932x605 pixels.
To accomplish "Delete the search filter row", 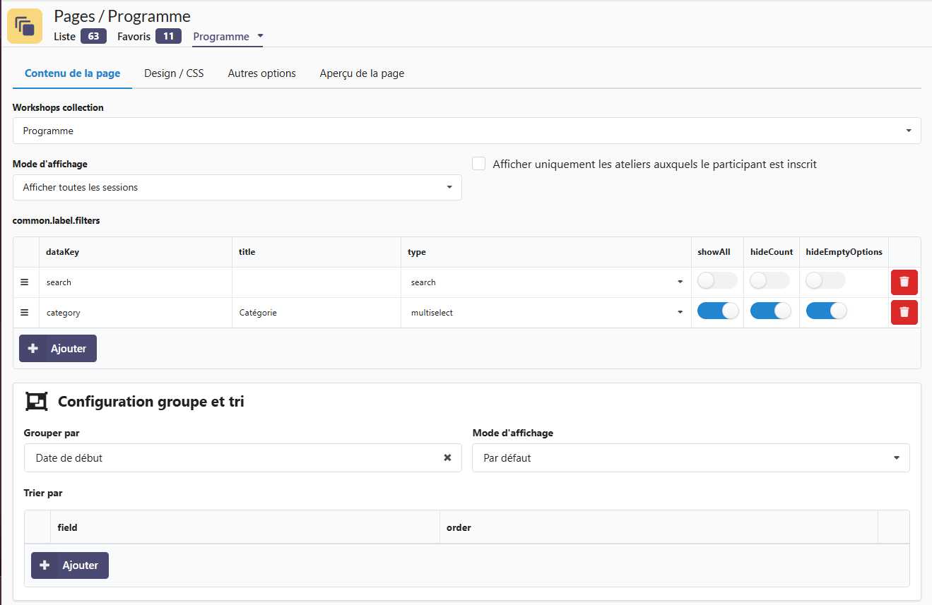I will [x=904, y=282].
